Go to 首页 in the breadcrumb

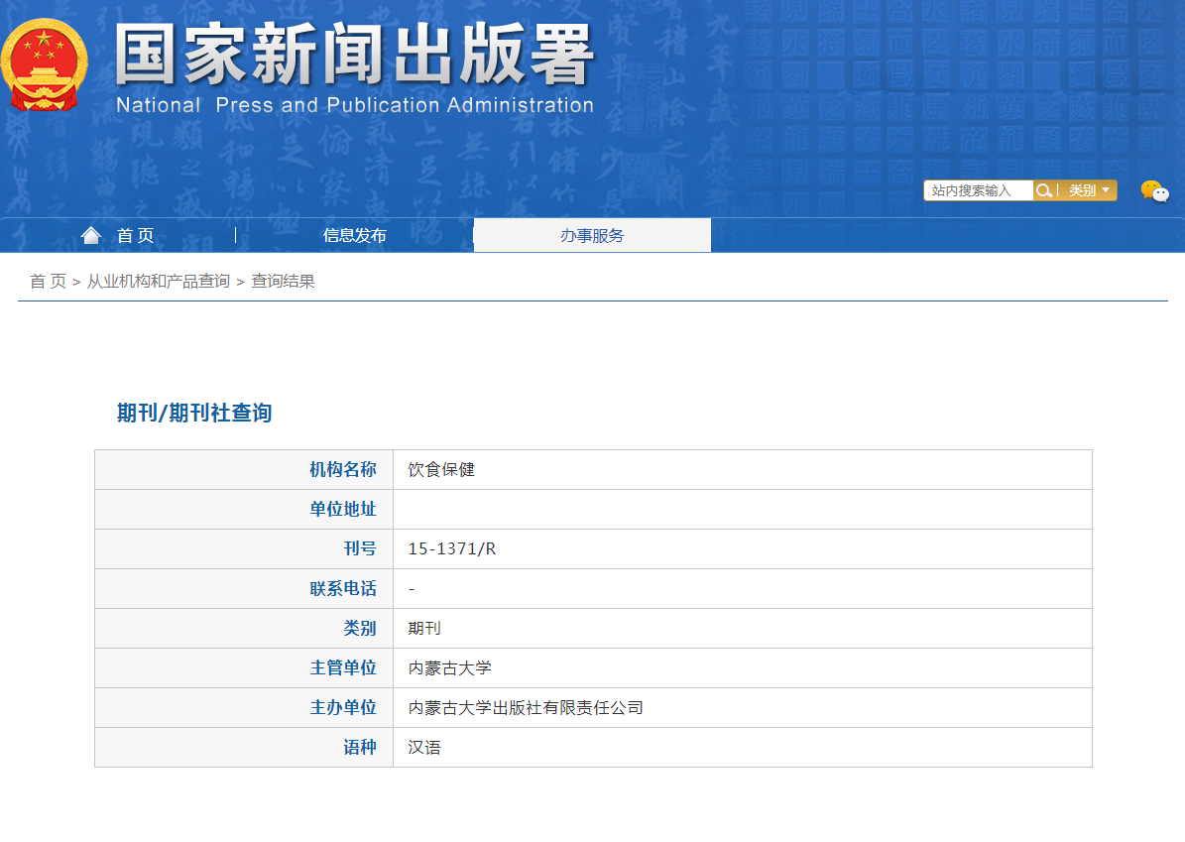click(48, 282)
